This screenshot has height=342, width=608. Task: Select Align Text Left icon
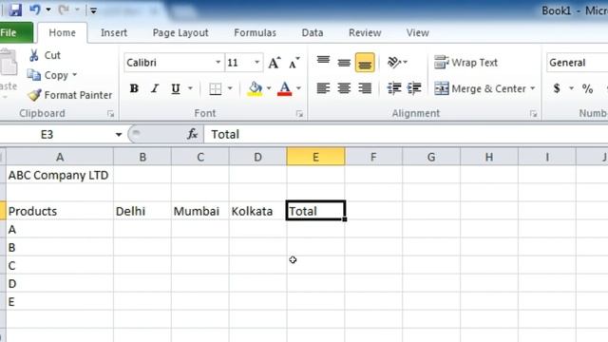click(x=323, y=88)
